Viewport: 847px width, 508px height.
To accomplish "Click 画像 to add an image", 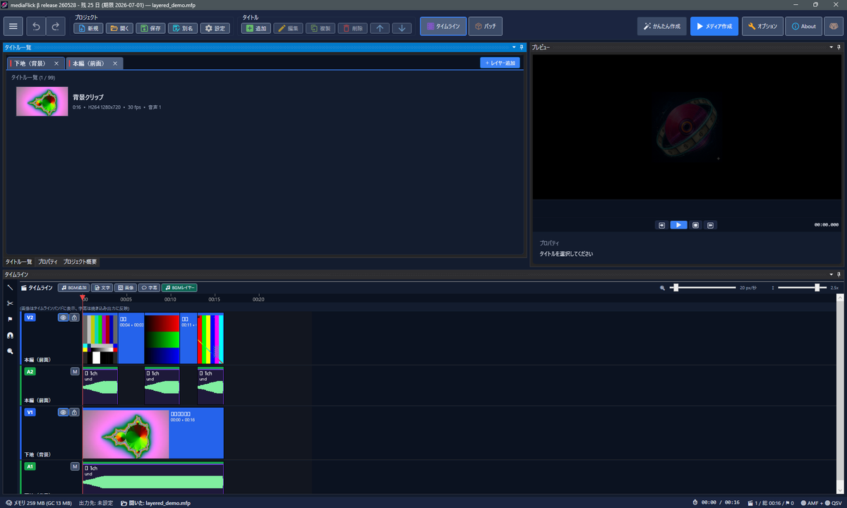I will coord(125,288).
